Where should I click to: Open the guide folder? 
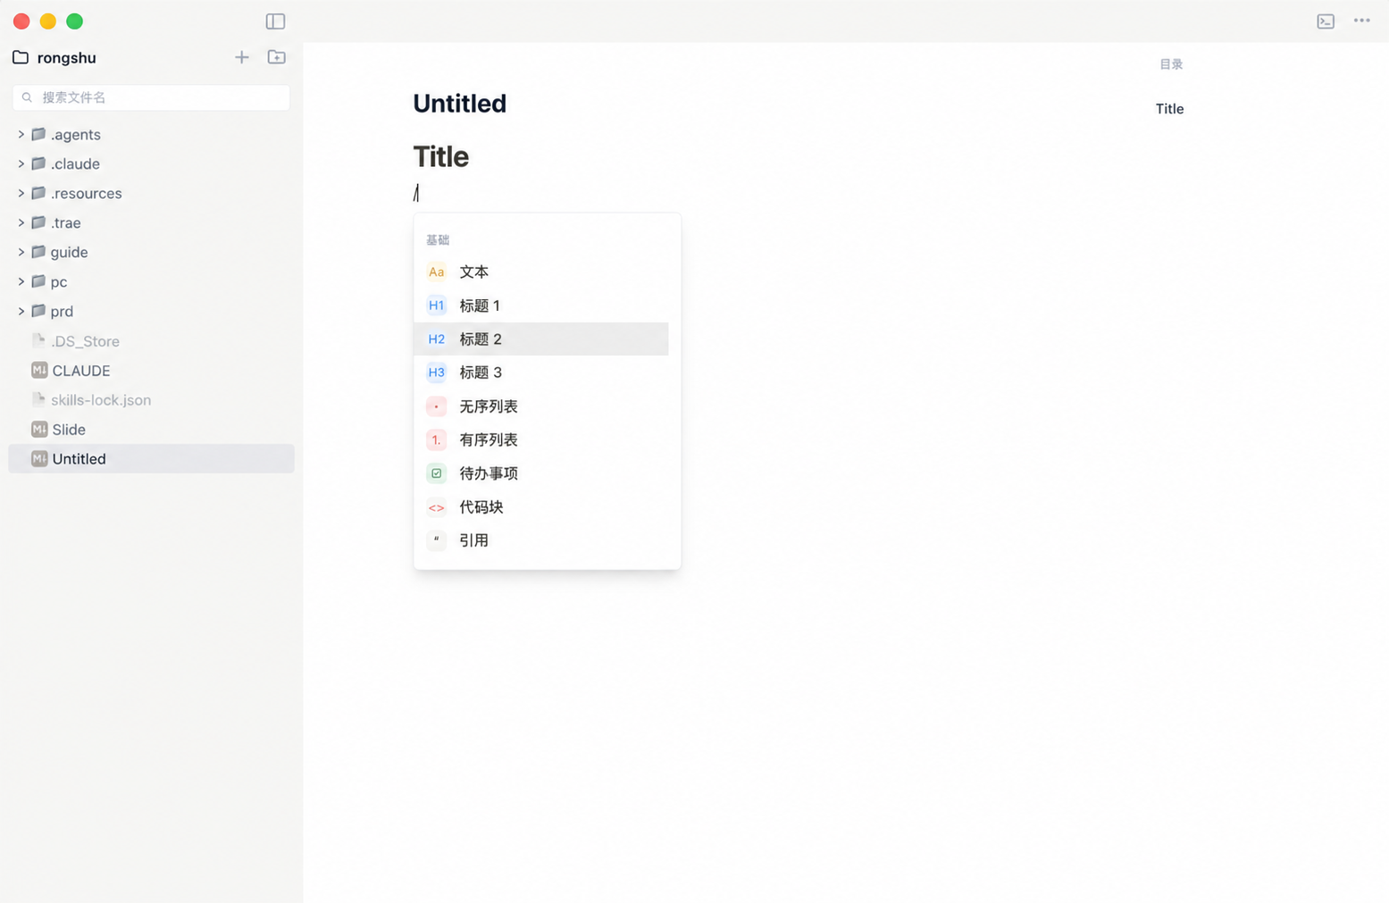click(151, 252)
